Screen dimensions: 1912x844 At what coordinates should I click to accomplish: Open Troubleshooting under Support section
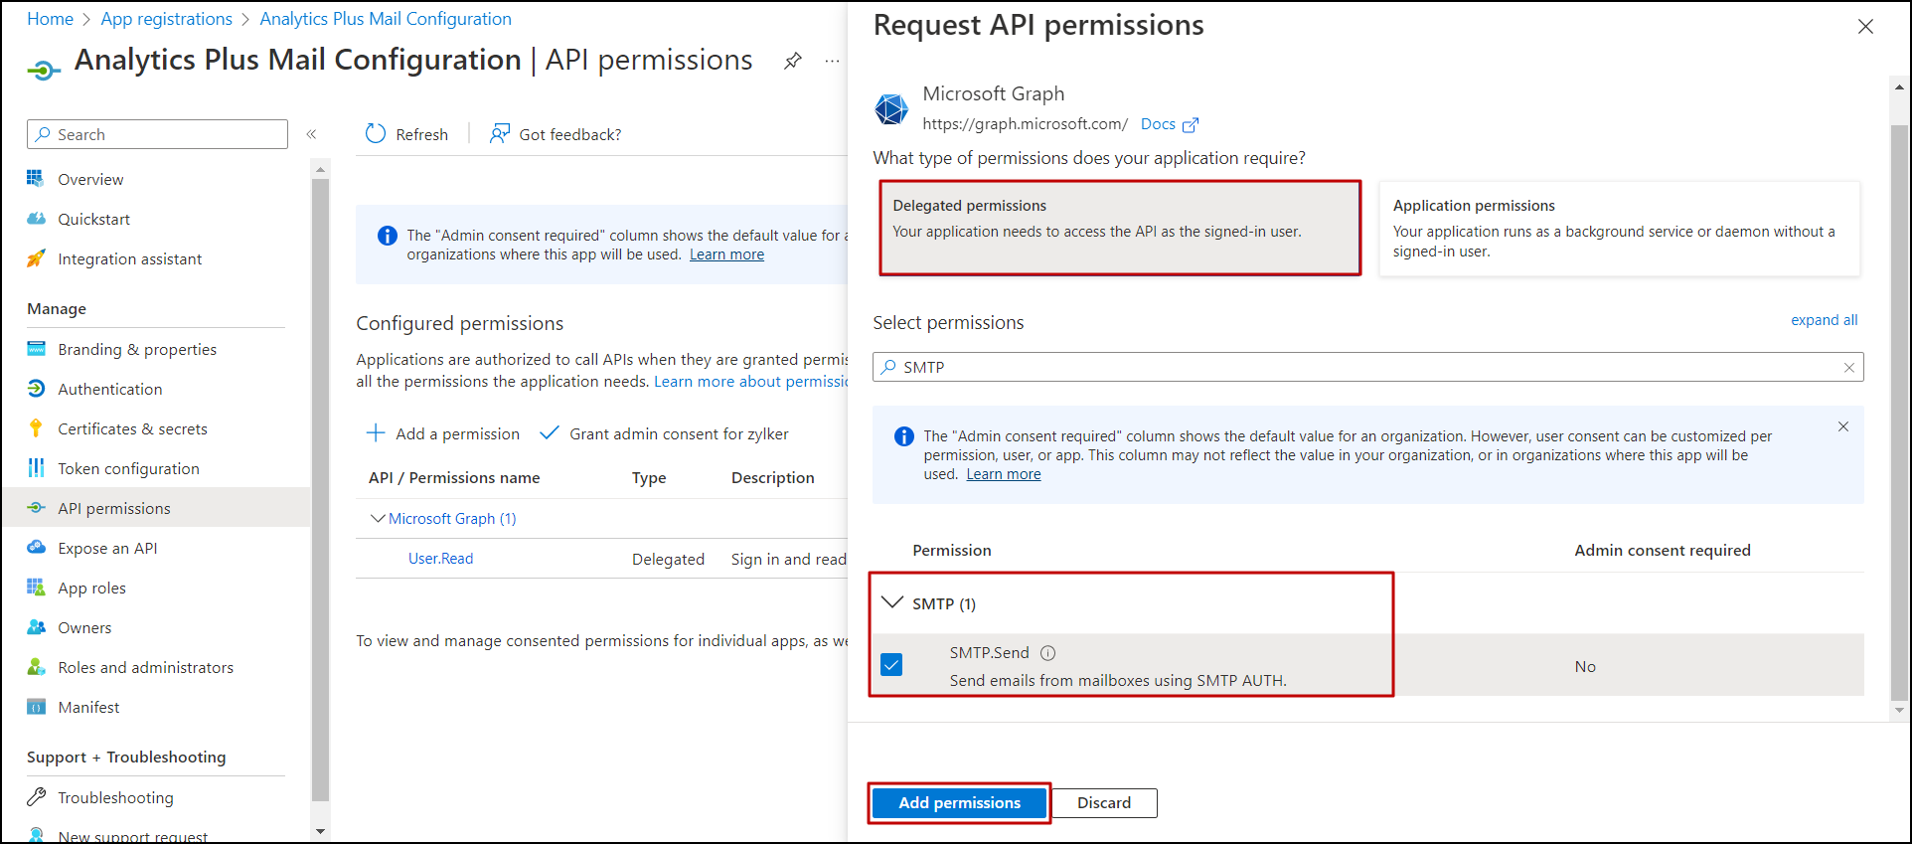coord(115,797)
